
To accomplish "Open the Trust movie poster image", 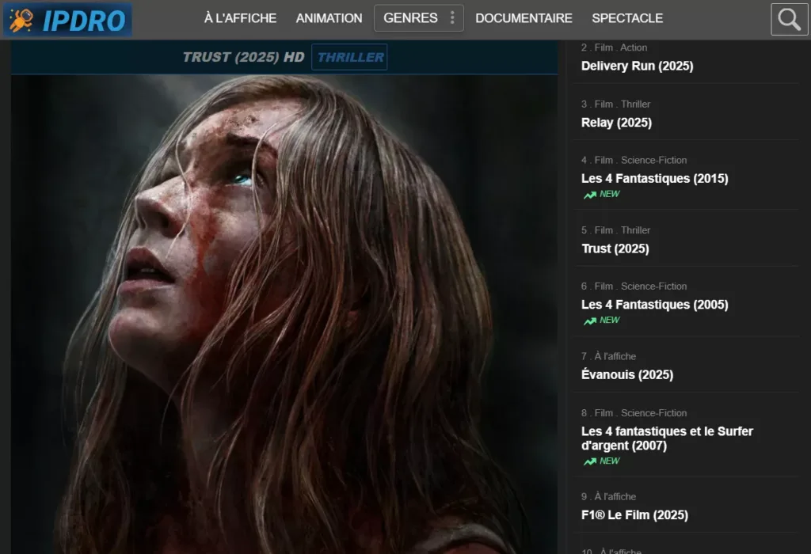I will pyautogui.click(x=284, y=317).
